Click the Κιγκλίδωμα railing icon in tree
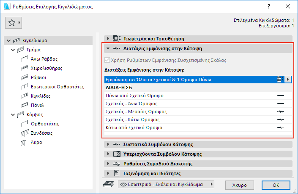 tap(17, 41)
